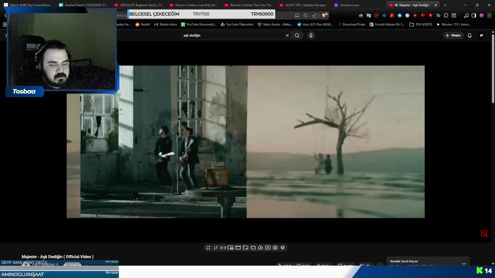Open a new browser tab with plus

(x=445, y=5)
